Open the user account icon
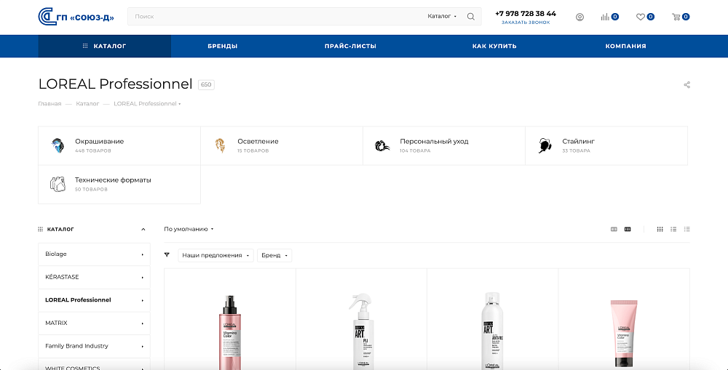The width and height of the screenshot is (728, 370). (579, 17)
